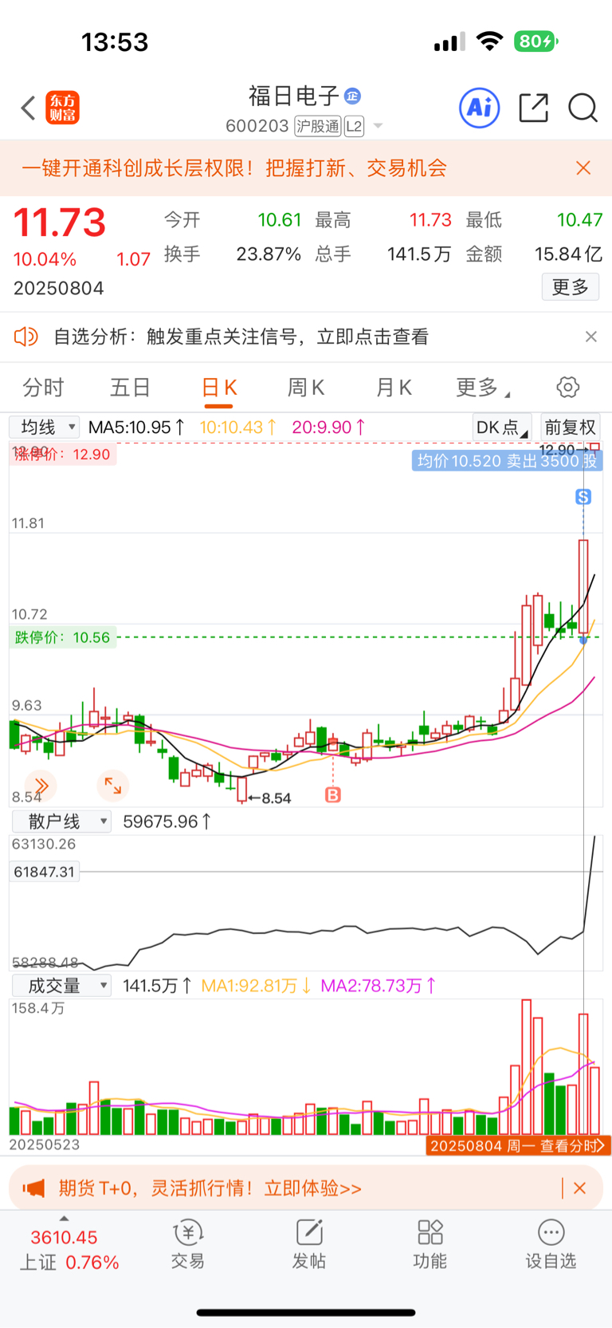Open the 交易 bottom menu item
The height and width of the screenshot is (1328, 612).
pos(188,1244)
